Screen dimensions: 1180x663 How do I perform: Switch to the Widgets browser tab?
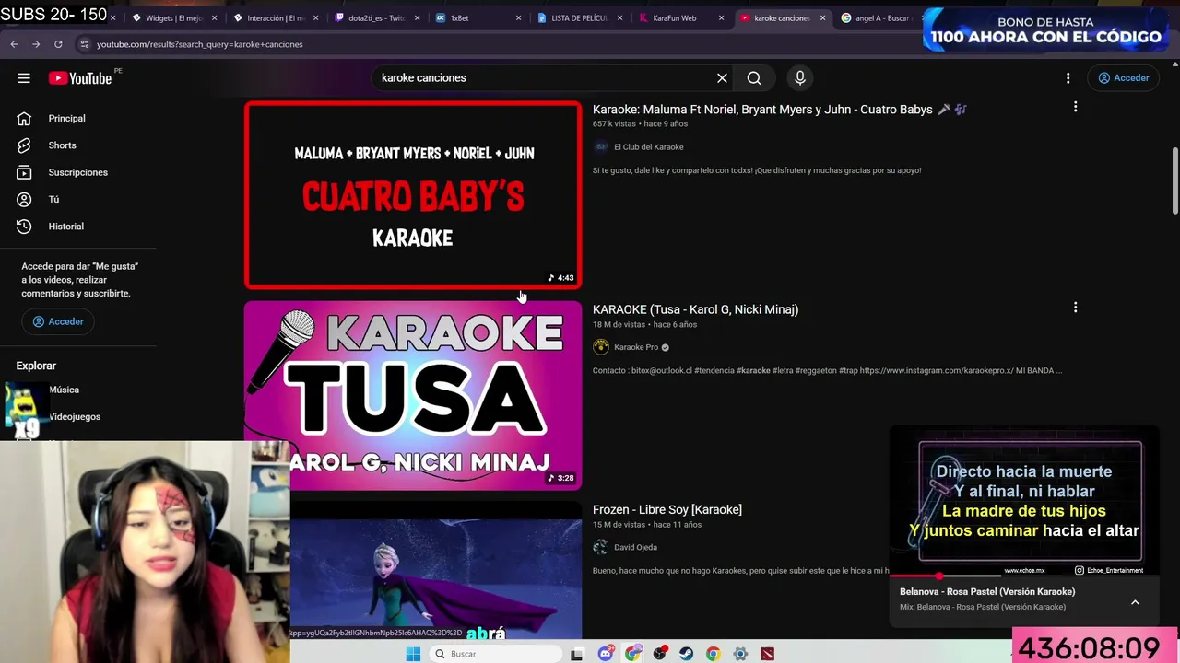tap(173, 17)
